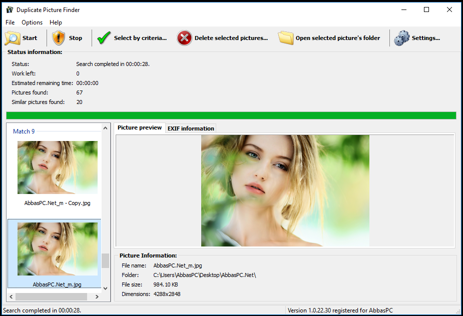463x316 pixels.
Task: Click the gears Settings icon
Action: click(402, 38)
